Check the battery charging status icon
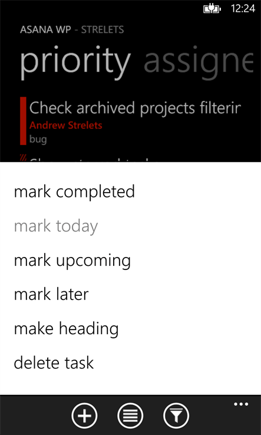 213,9
